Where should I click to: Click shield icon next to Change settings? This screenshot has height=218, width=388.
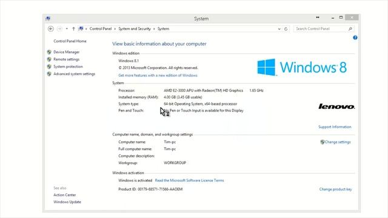(x=322, y=142)
